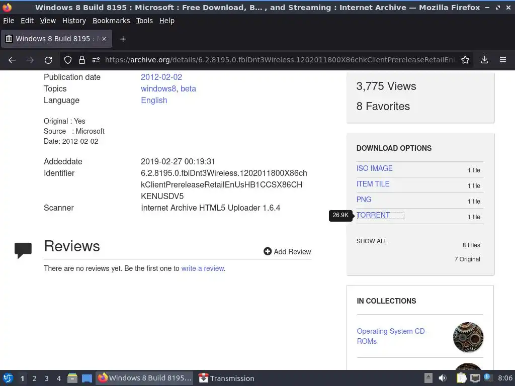
Task: Click the Internet Archive HTML5 Uploader 1.6.4 text
Action: [211, 208]
